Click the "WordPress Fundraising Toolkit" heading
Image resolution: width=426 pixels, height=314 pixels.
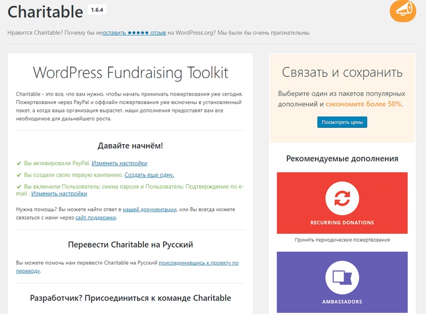coord(130,72)
